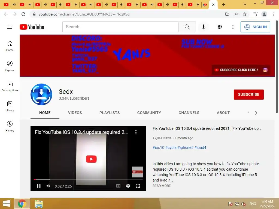This screenshot has height=209, width=279.
Task: Pause the playing video
Action: coord(39,186)
